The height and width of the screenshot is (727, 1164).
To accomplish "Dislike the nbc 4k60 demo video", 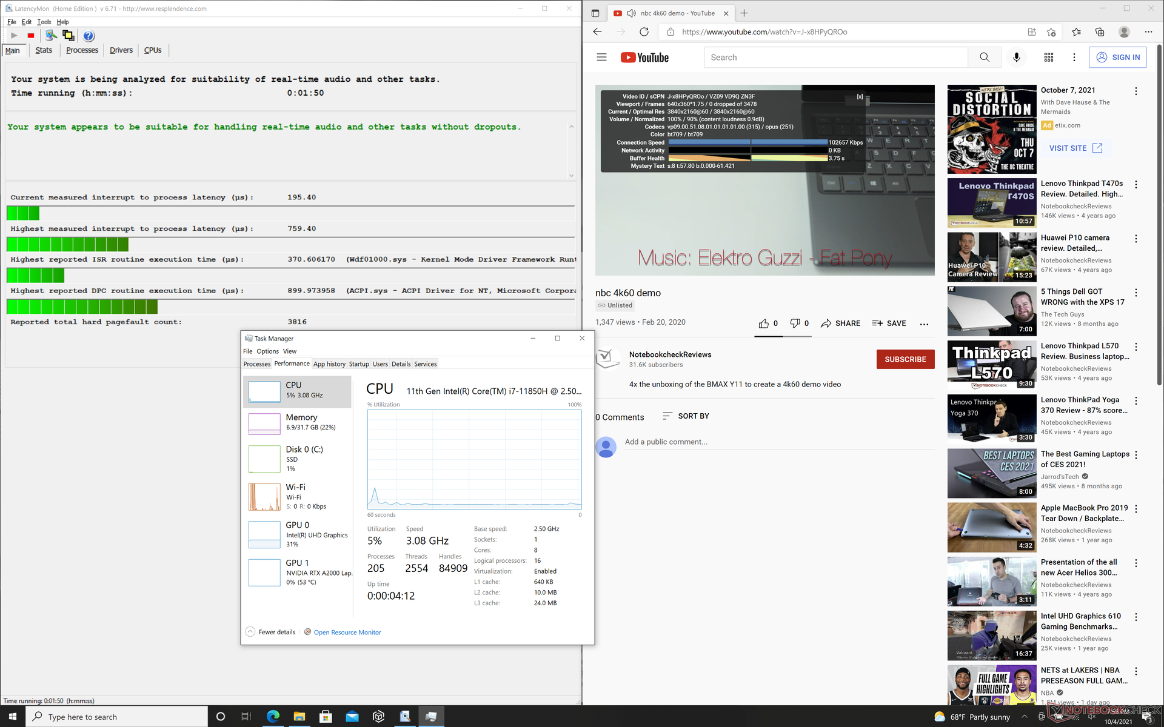I will (x=799, y=324).
